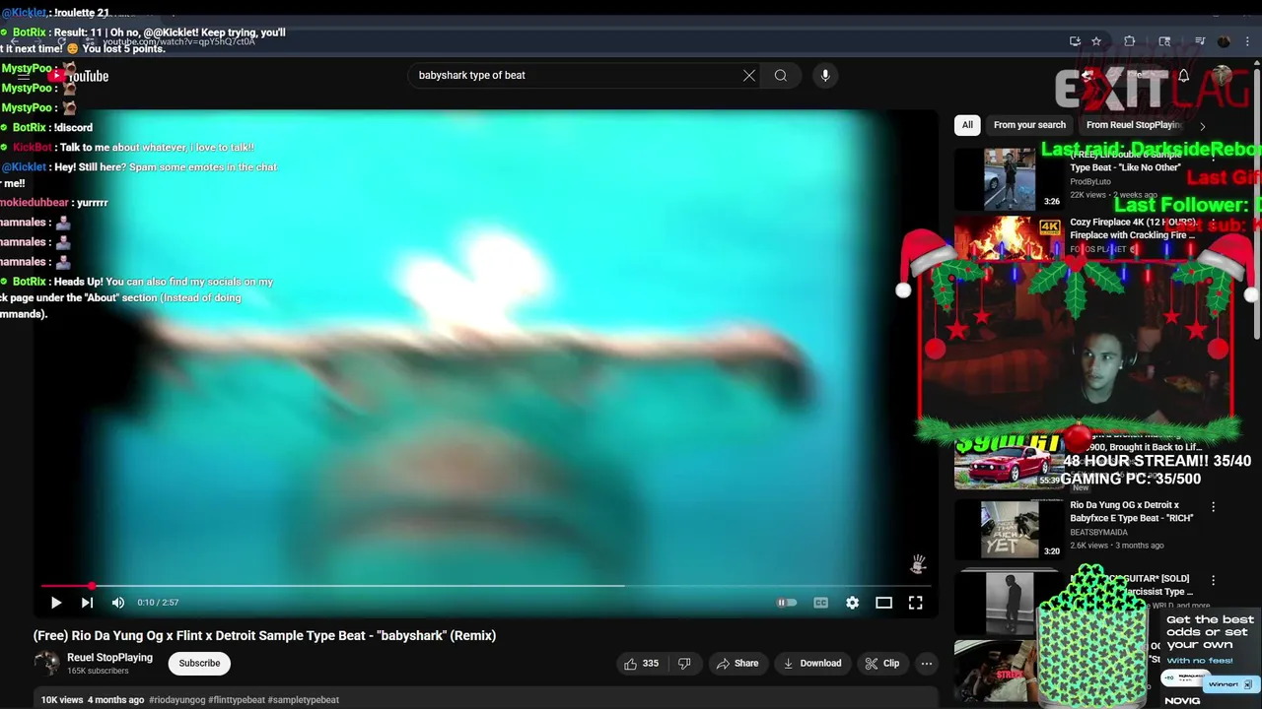Image resolution: width=1262 pixels, height=709 pixels.
Task: Subscribe to Reuel StopPlaying
Action: tap(199, 663)
